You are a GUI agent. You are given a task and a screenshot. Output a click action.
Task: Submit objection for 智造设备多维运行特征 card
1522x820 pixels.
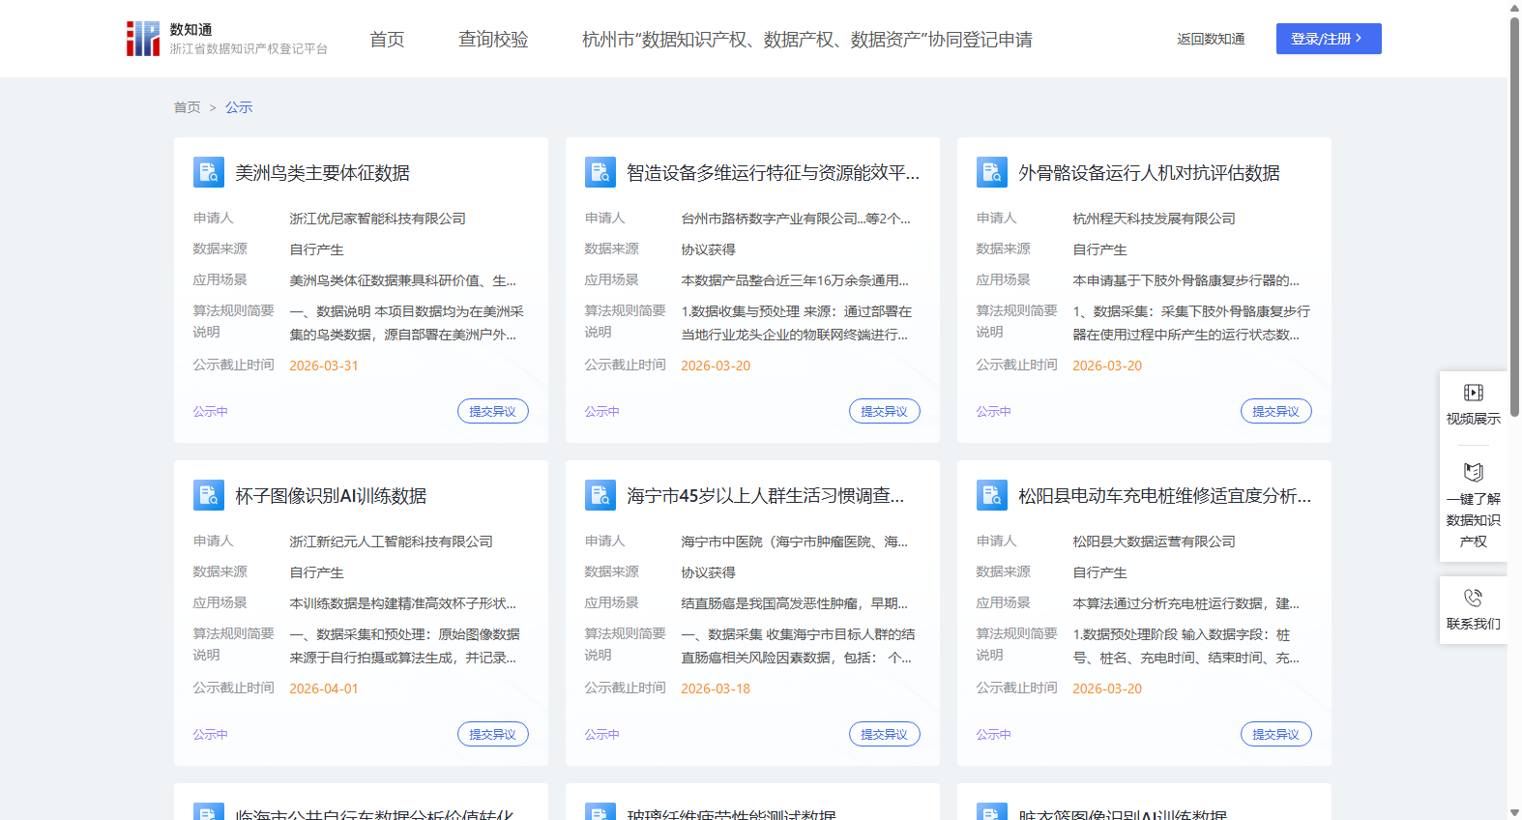[885, 411]
